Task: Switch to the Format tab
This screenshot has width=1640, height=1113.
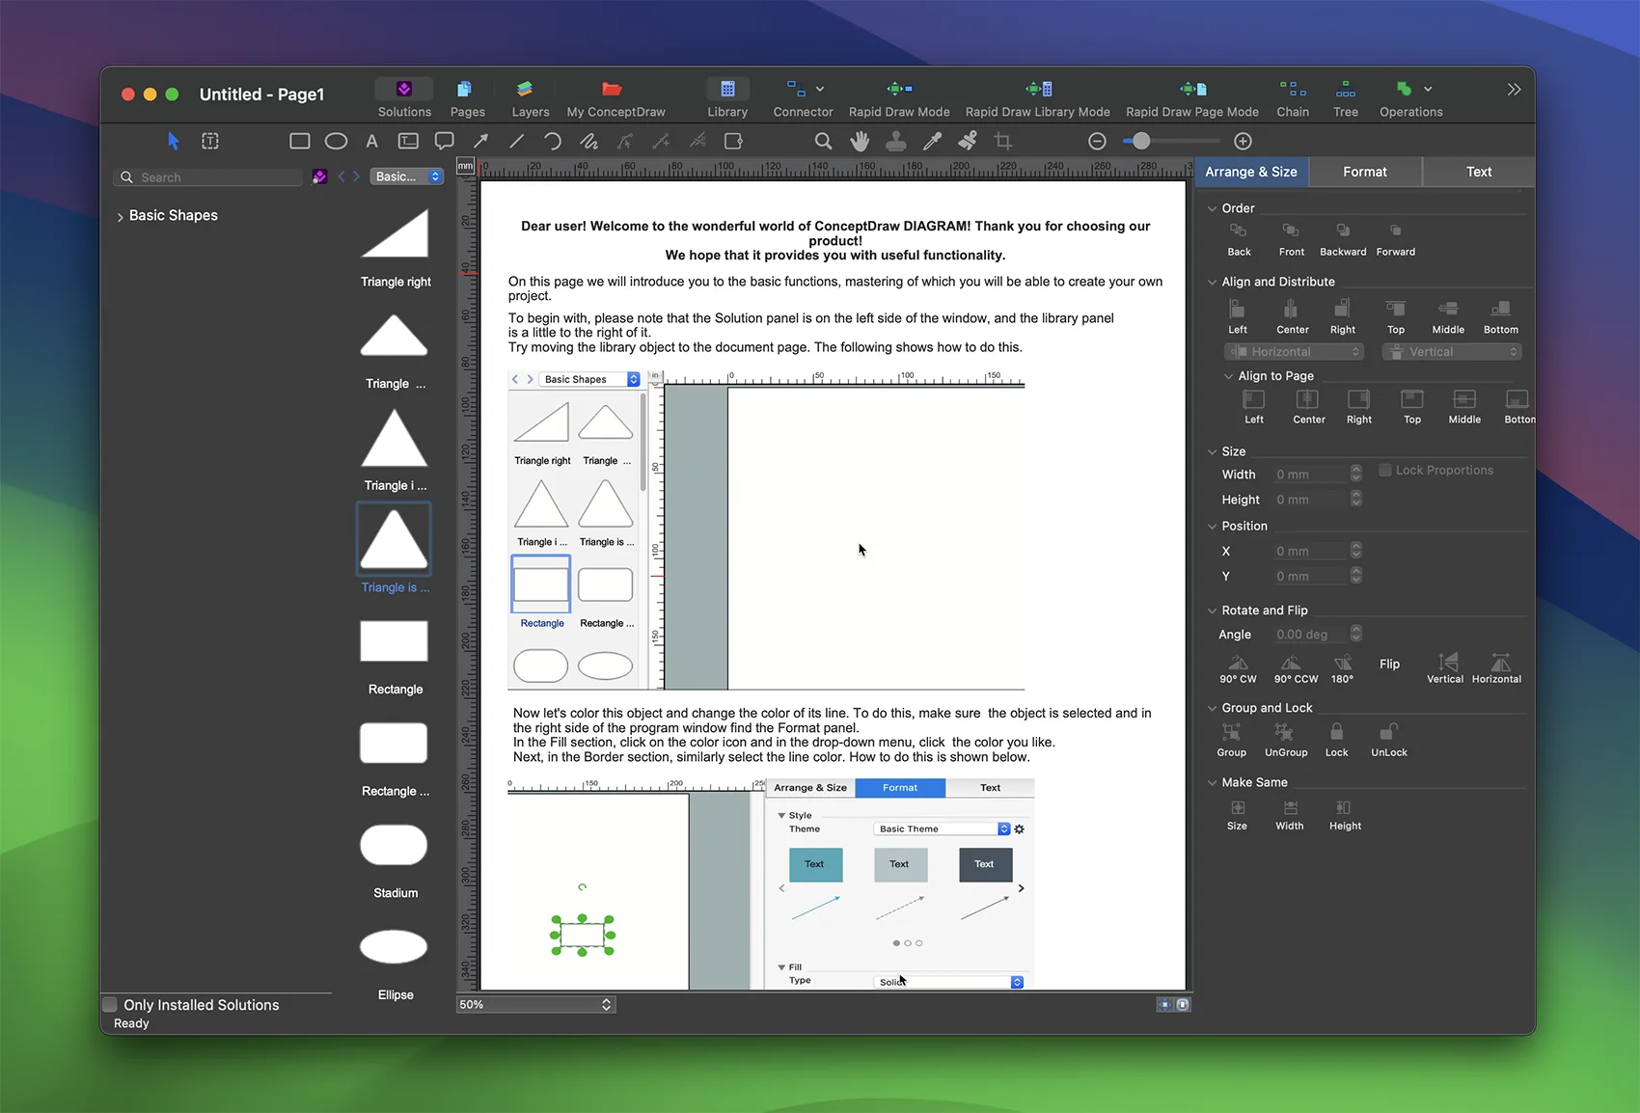Action: point(1365,172)
